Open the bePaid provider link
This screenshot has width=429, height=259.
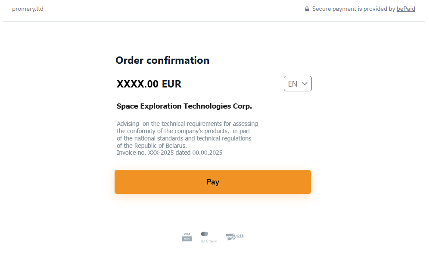[x=406, y=9]
